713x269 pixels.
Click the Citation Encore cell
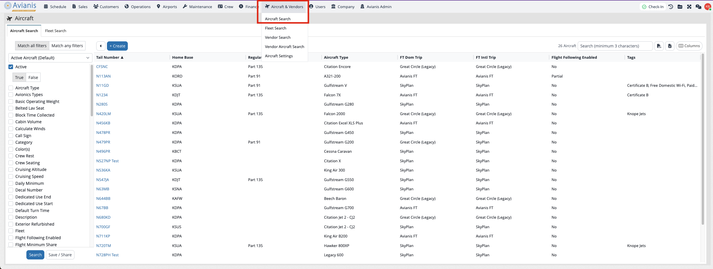(337, 67)
